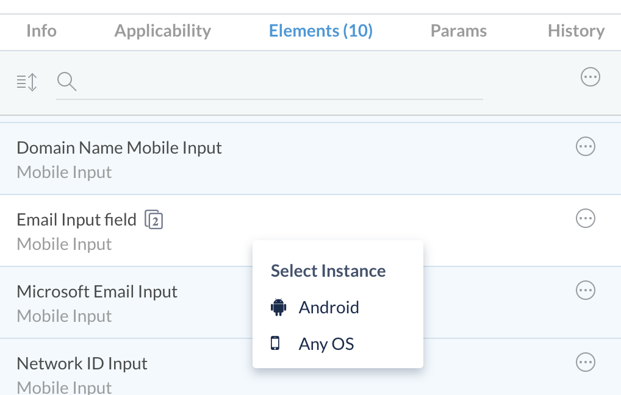Viewport: 621px width, 395px height.
Task: Open the History tab
Action: [x=576, y=31]
